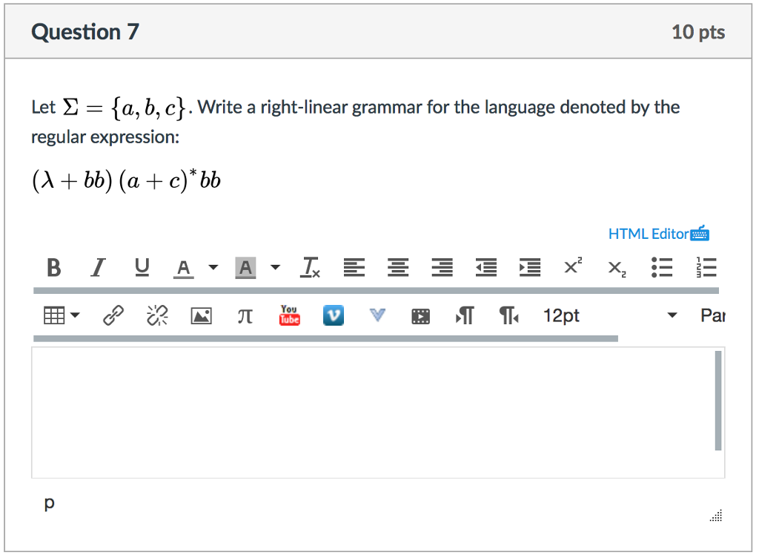The image size is (759, 558).
Task: Open the background color dropdown
Action: pos(275,267)
